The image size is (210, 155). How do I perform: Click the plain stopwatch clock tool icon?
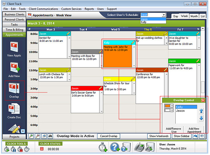[27, 149]
